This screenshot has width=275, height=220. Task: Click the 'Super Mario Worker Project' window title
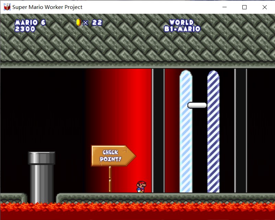[x=47, y=7]
